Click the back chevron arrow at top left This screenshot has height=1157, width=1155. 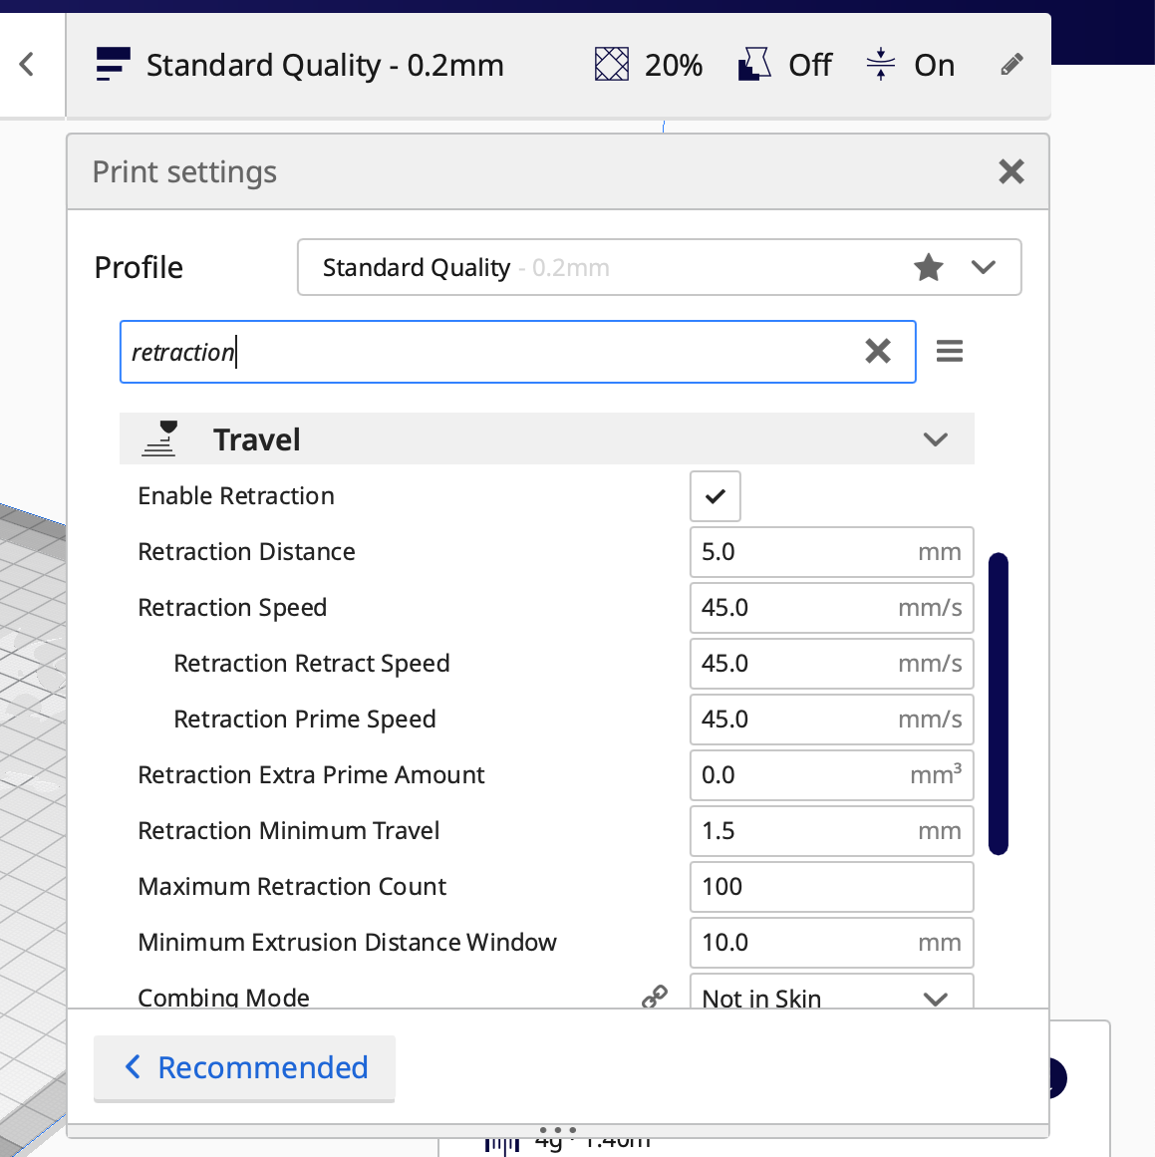tap(27, 64)
